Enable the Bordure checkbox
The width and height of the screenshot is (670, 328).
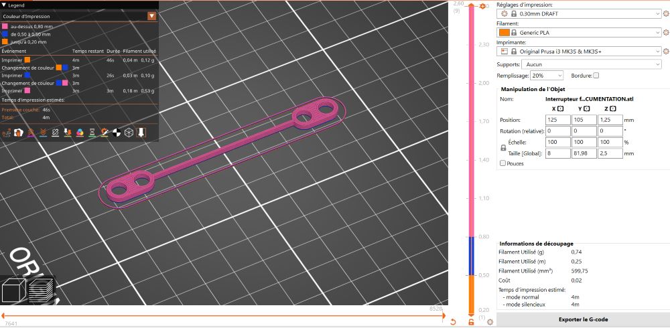pos(596,76)
